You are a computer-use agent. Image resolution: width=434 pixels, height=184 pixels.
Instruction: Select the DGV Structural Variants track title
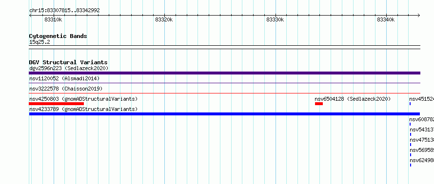point(68,62)
